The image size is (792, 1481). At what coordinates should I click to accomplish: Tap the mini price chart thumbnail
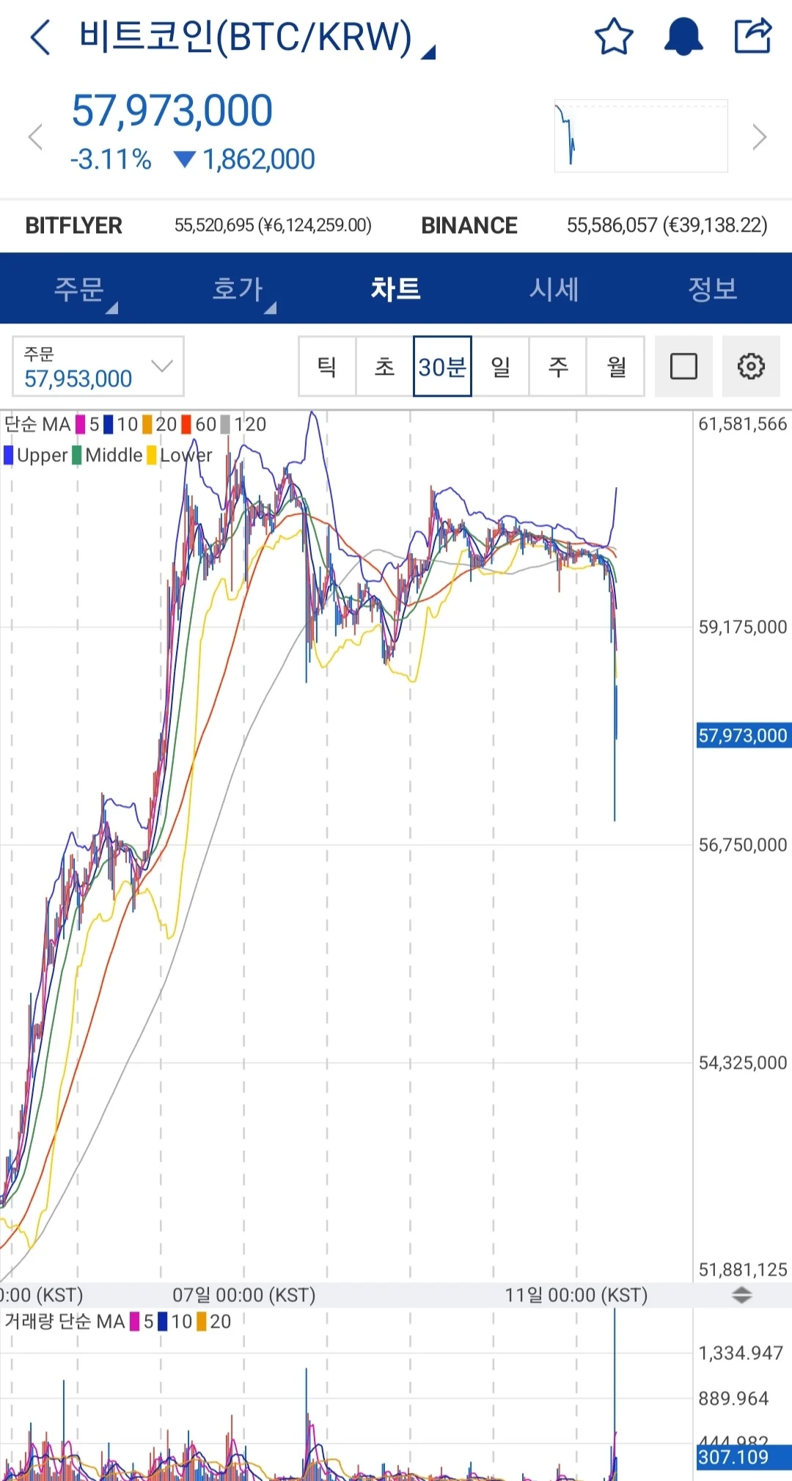641,136
